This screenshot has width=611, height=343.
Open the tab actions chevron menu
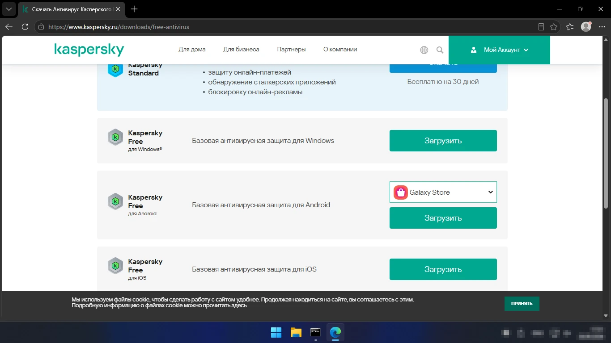coord(8,9)
